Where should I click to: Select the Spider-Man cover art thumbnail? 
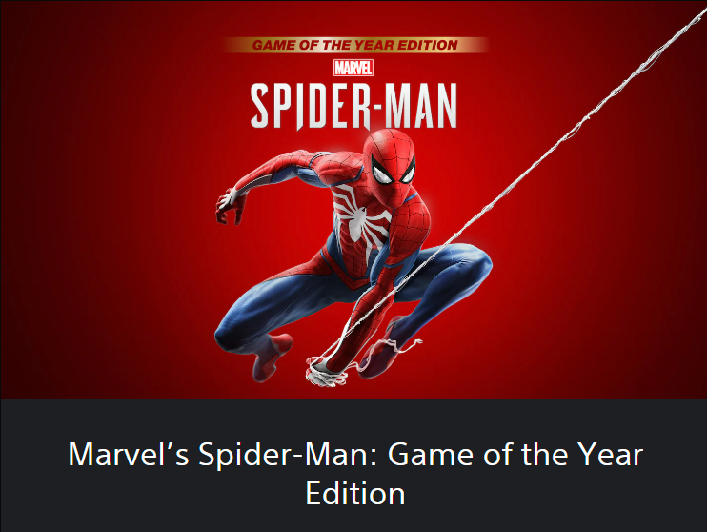(x=353, y=199)
